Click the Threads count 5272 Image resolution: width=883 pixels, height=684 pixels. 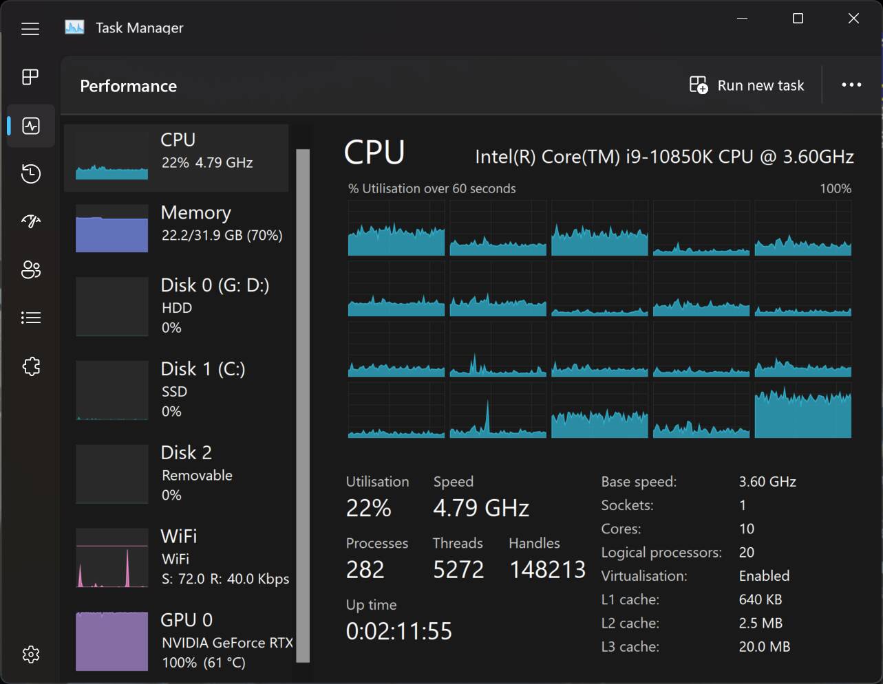point(458,570)
